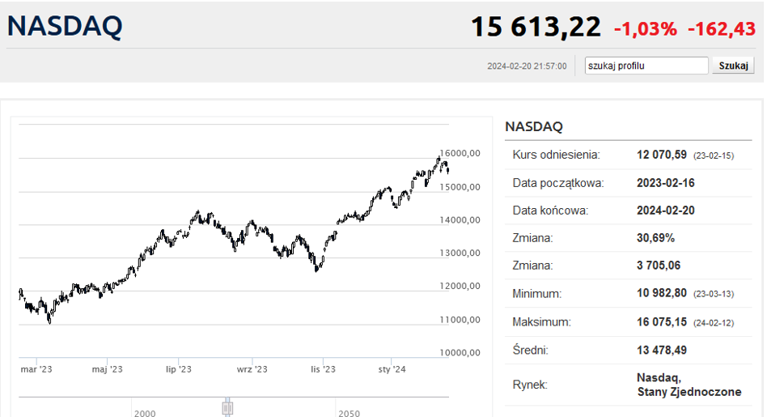Click the red -162,43 point change
The image size is (767, 417).
coord(721,28)
